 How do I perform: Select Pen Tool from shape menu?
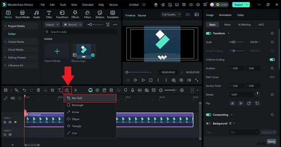point(90,98)
